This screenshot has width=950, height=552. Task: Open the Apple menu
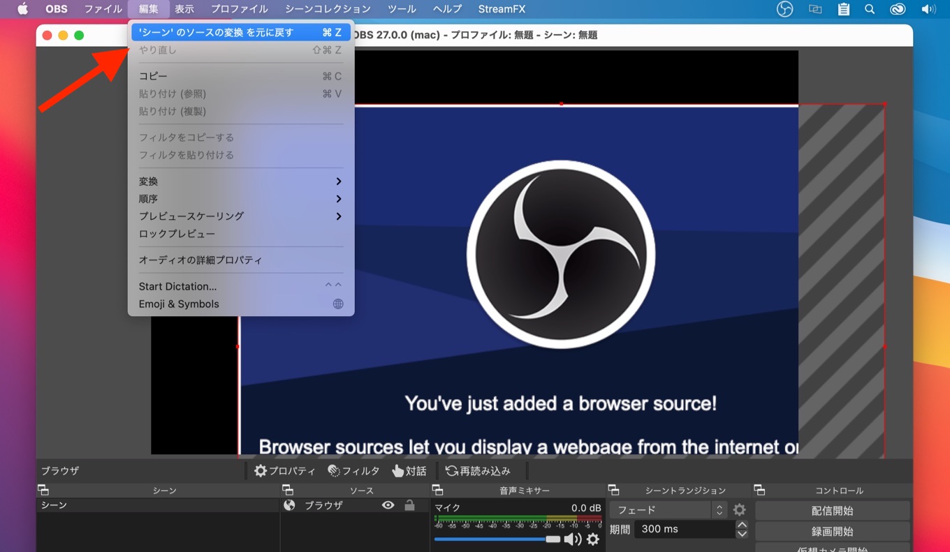[x=22, y=9]
